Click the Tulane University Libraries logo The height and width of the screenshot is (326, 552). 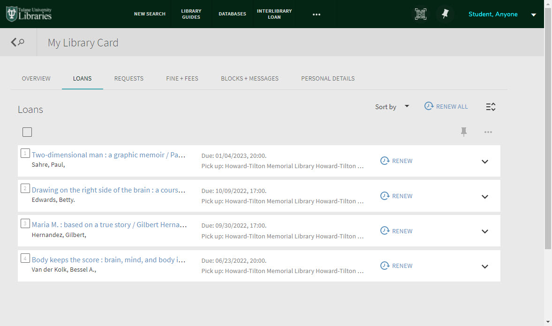(29, 14)
